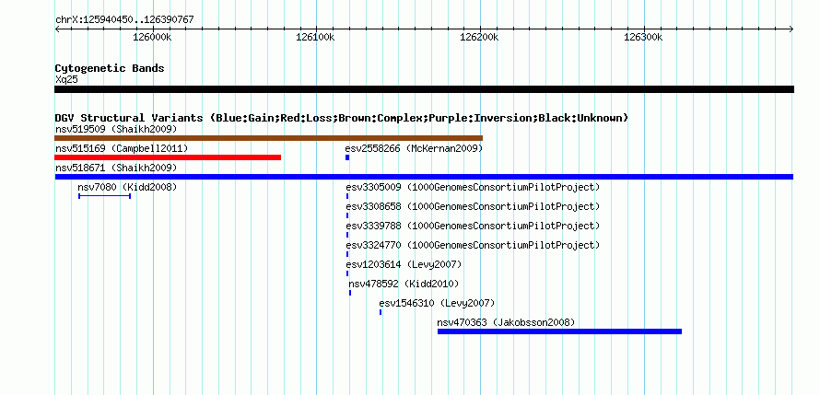Open the nsv515169 (Campbell2011) label
Viewport: 820px width, 395px height.
(122, 149)
